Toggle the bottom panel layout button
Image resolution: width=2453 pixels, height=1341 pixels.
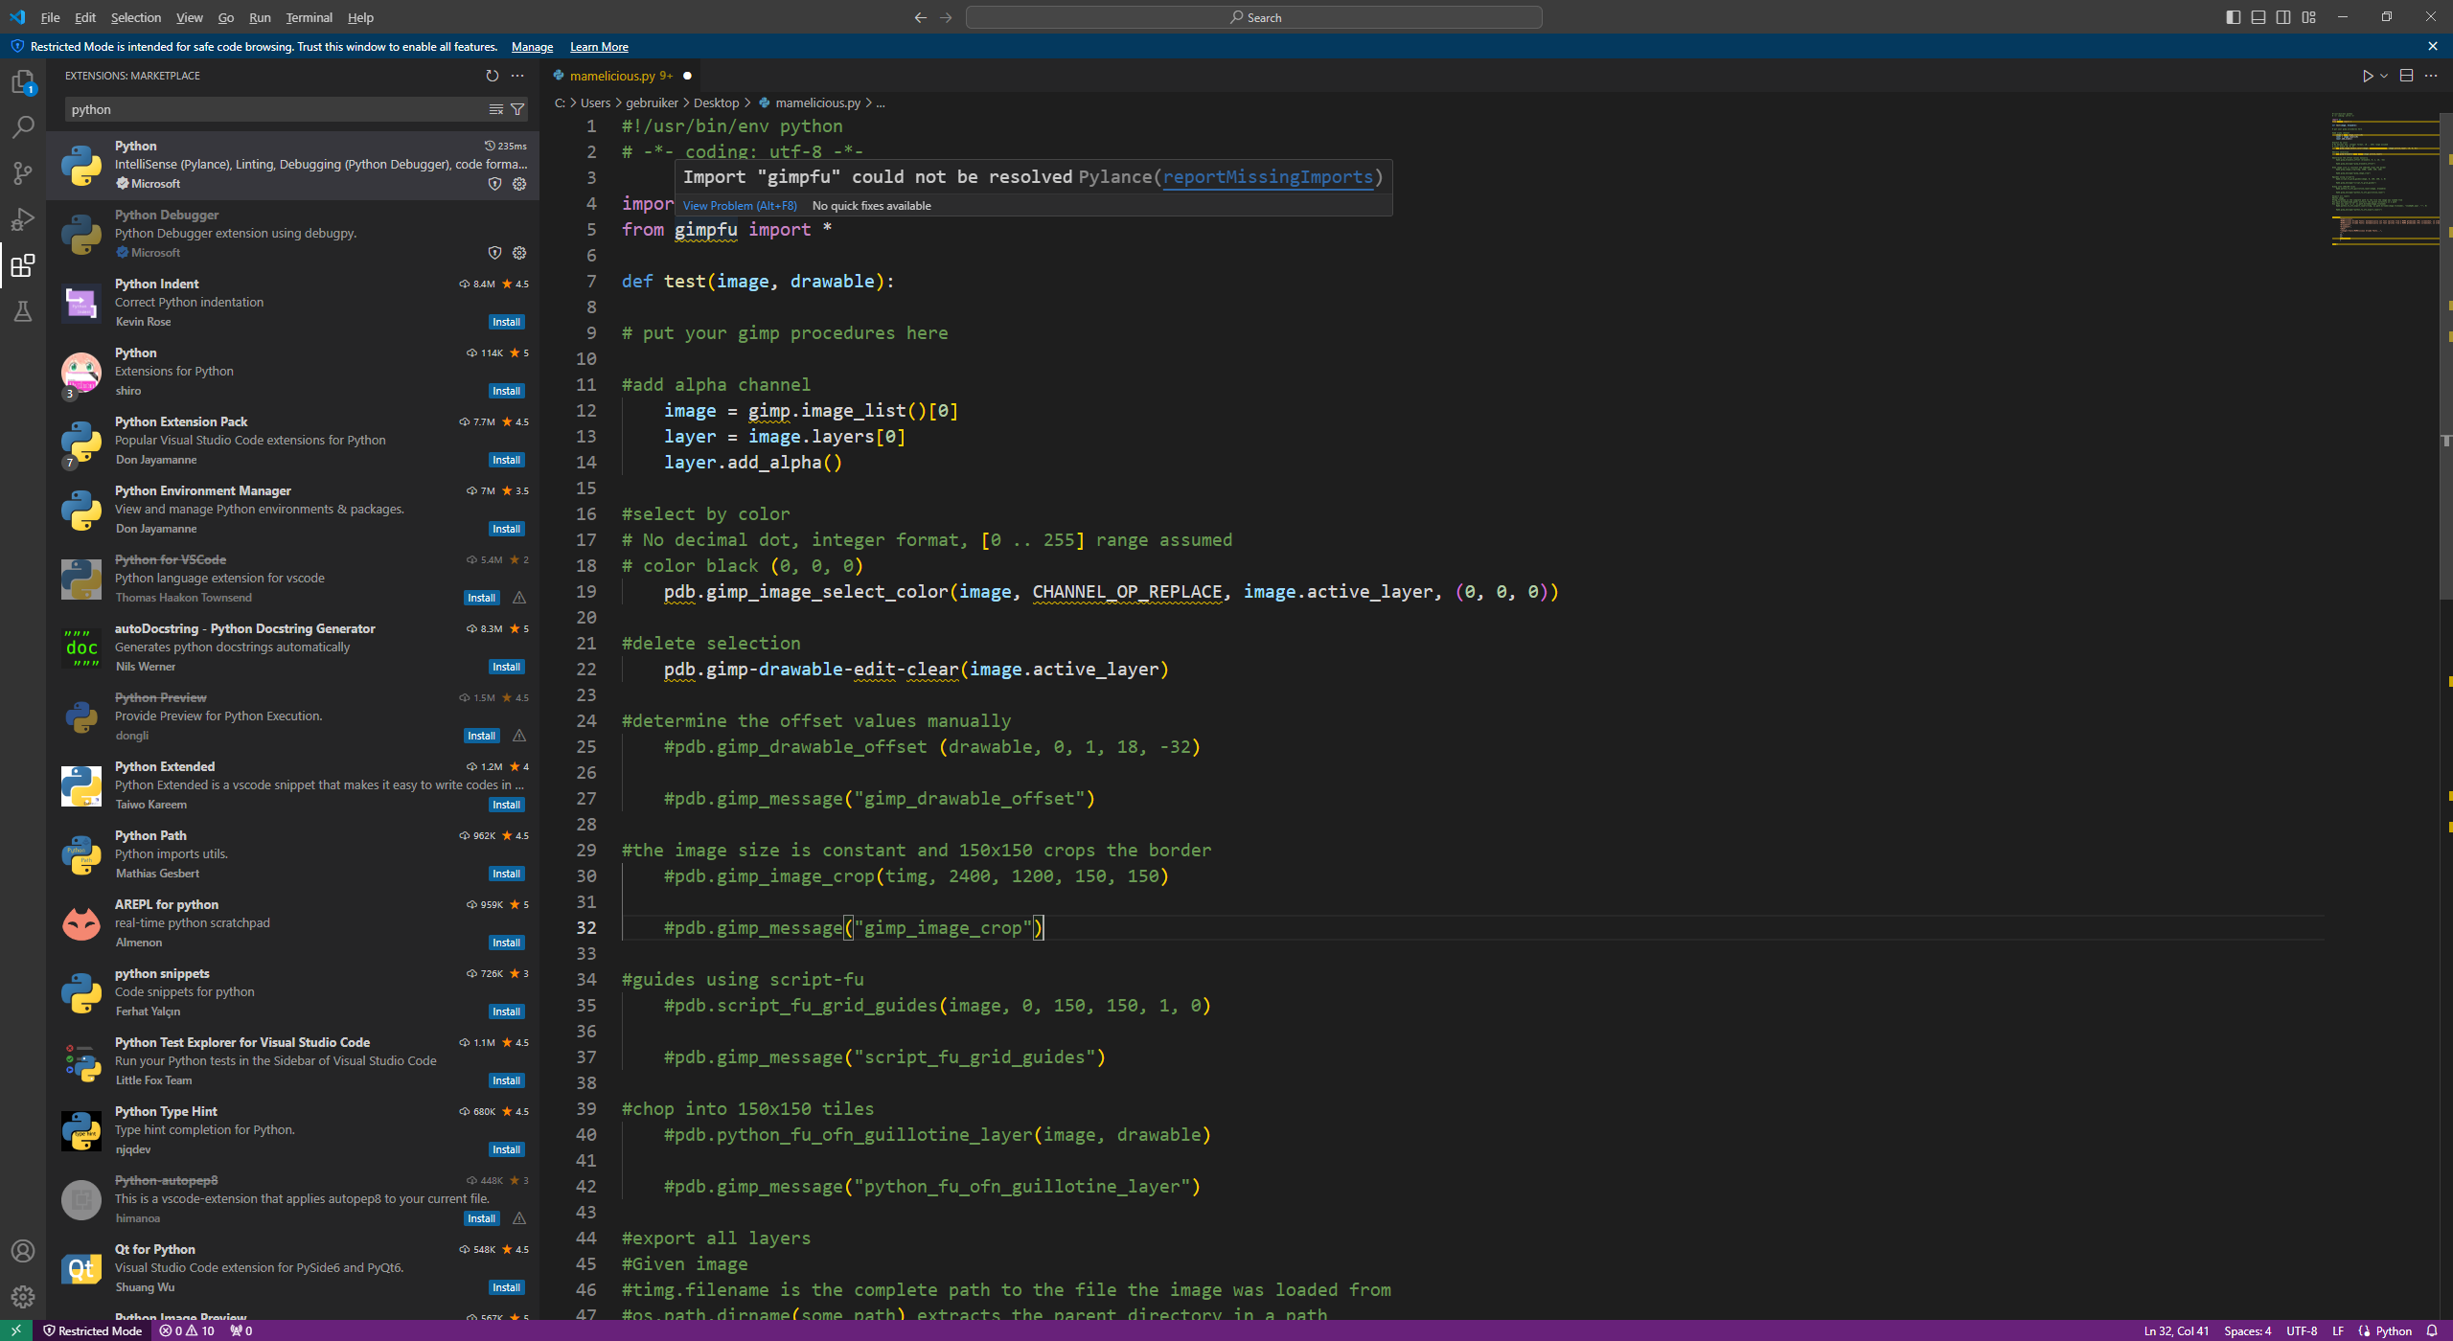pyautogui.click(x=2258, y=17)
